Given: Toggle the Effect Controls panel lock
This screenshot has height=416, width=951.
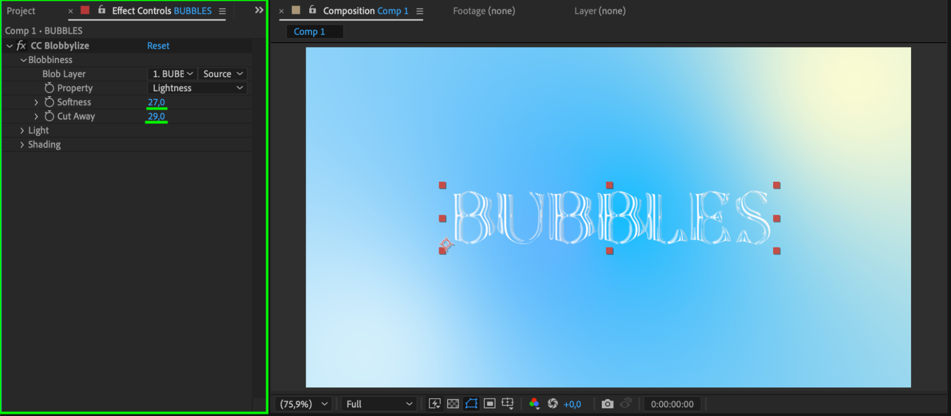Looking at the screenshot, I should (101, 9).
